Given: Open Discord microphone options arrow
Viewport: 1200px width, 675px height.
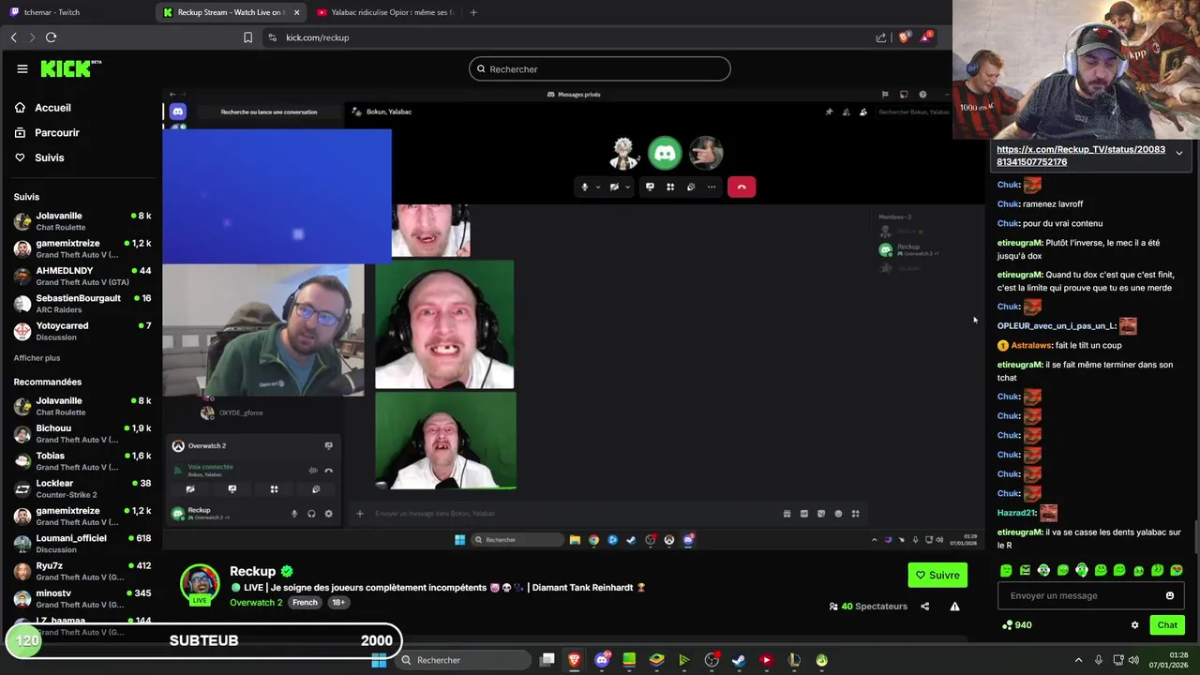Looking at the screenshot, I should coord(598,187).
